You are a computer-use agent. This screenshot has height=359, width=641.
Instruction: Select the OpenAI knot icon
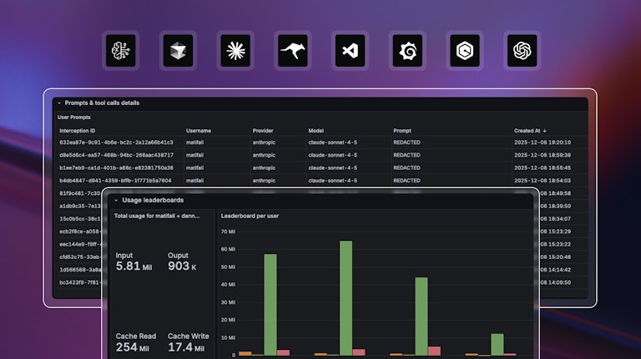(522, 51)
